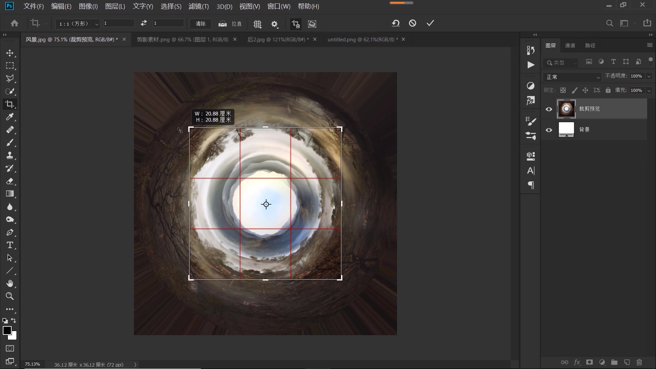The width and height of the screenshot is (656, 369).
Task: Open the 正常 blend mode dropdown
Action: point(572,77)
